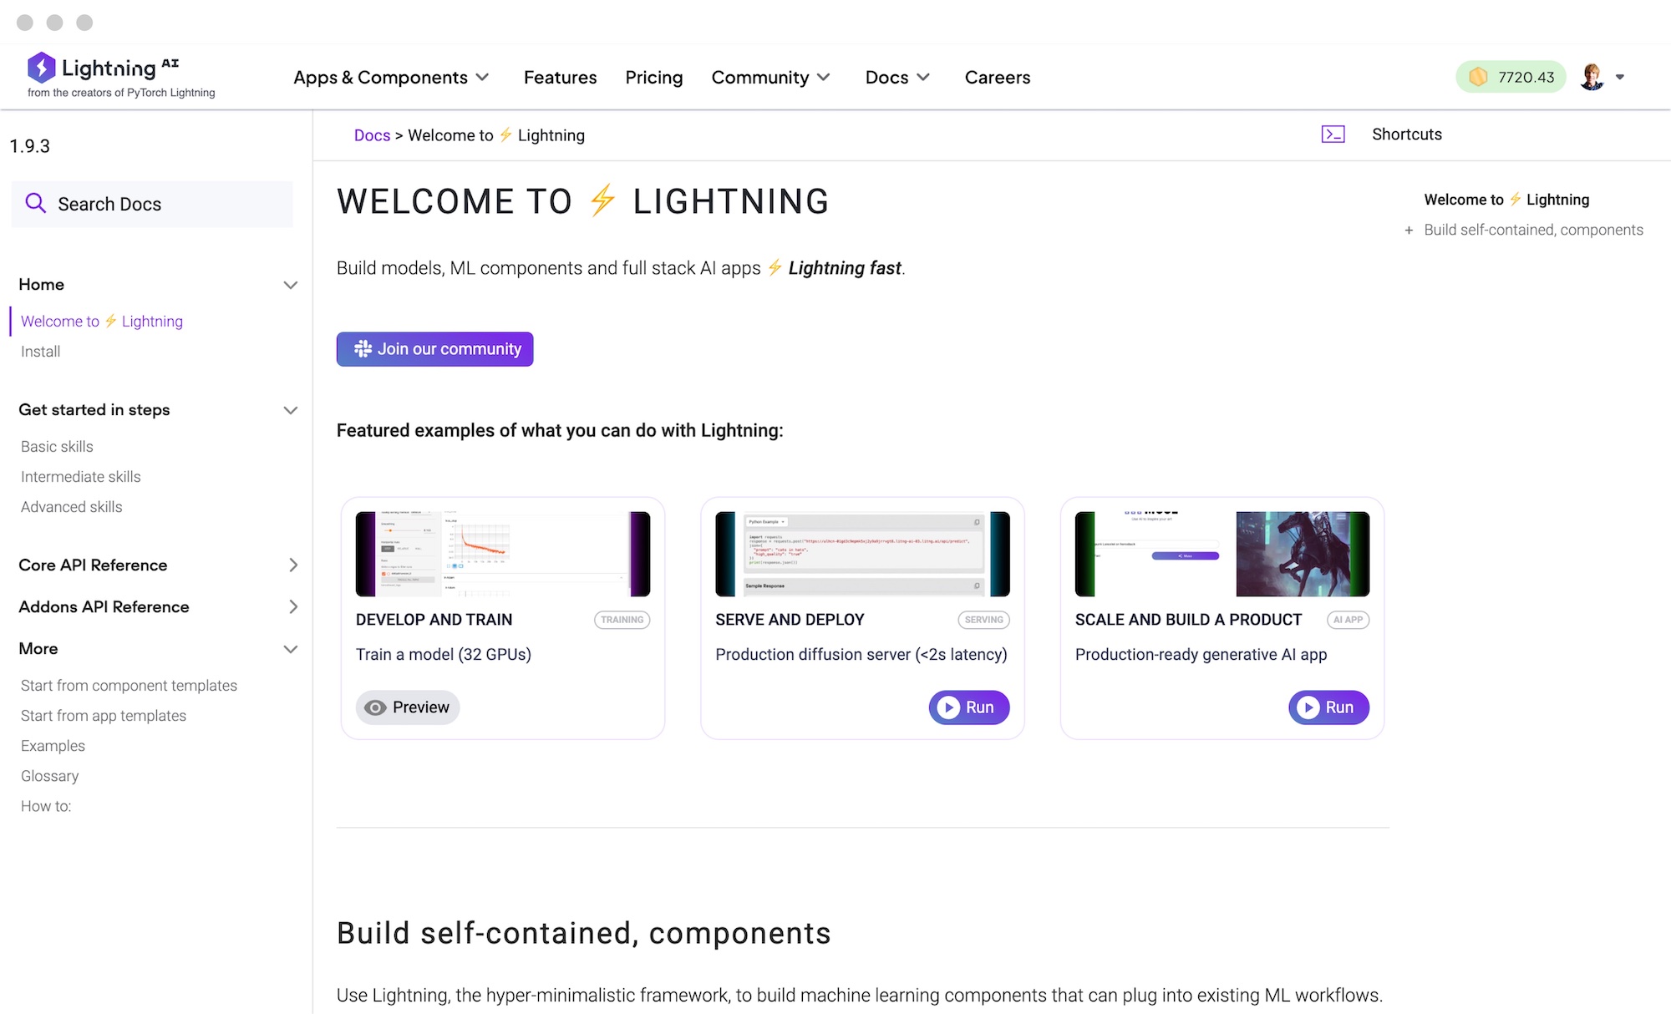
Task: Click the Shortcuts link
Action: click(1407, 134)
